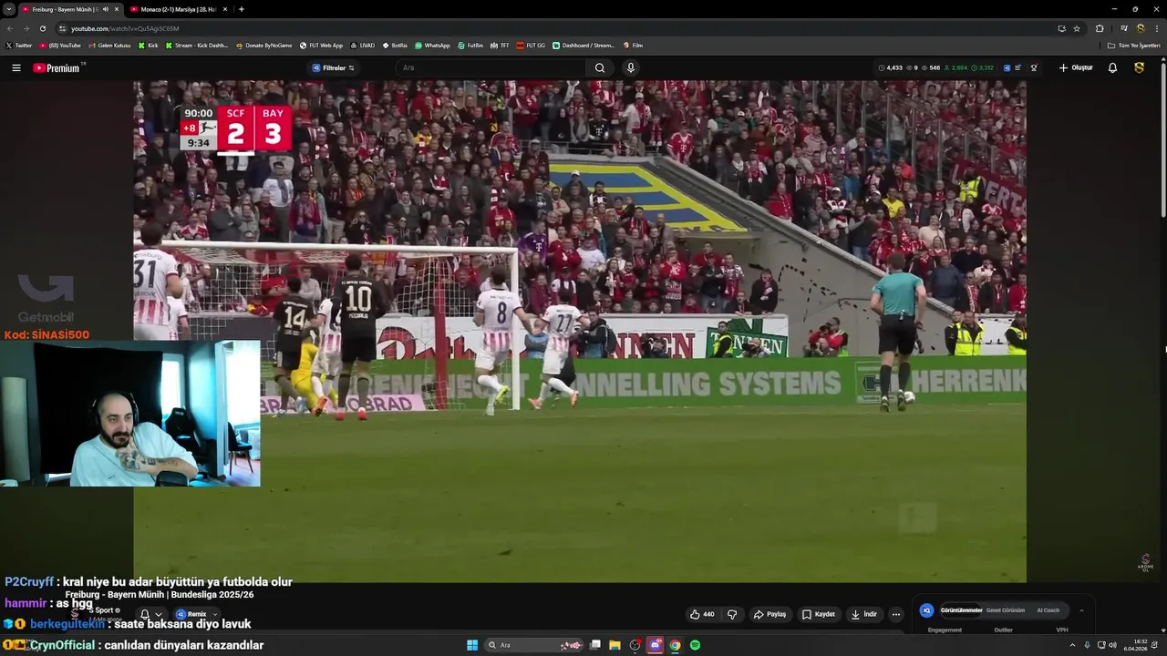Screen dimensions: 1167x656
Task: Start voice search with microphone icon
Action: pyautogui.click(x=630, y=67)
